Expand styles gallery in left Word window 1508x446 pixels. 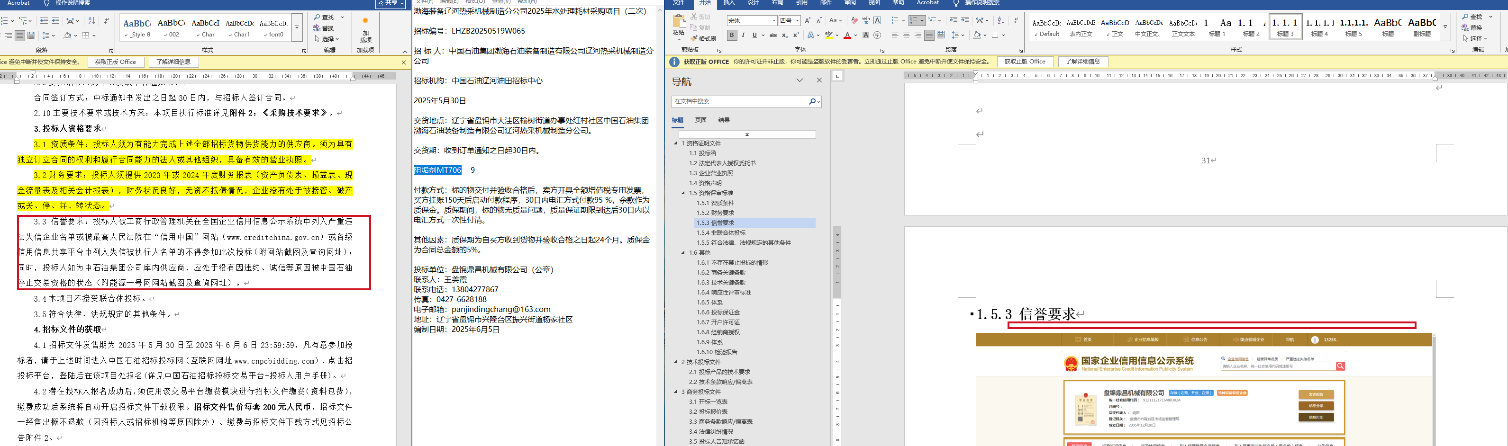point(297,27)
